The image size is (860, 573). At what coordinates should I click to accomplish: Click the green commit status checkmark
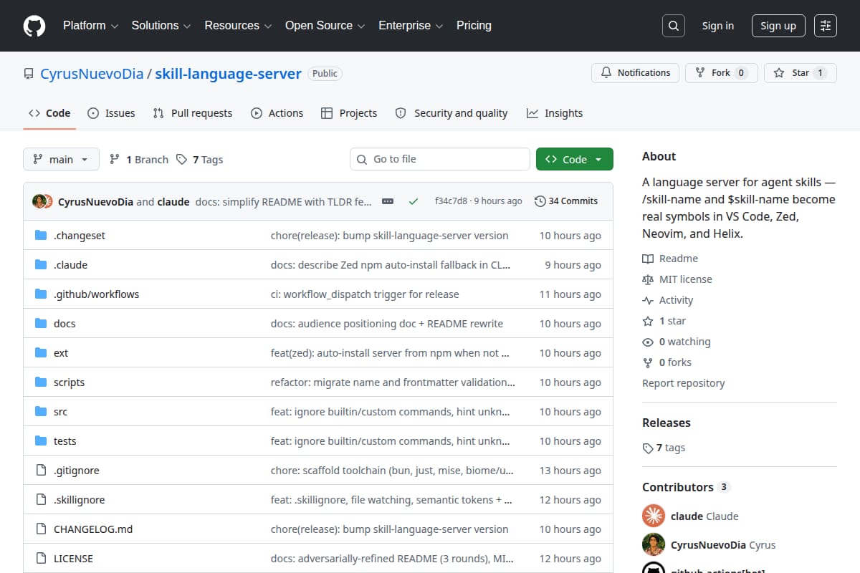click(414, 201)
